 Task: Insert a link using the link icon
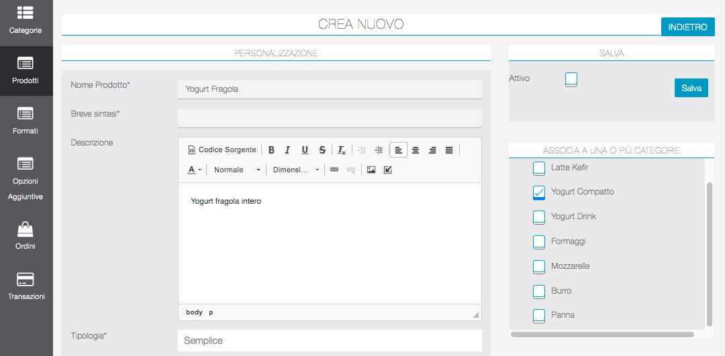pos(334,170)
